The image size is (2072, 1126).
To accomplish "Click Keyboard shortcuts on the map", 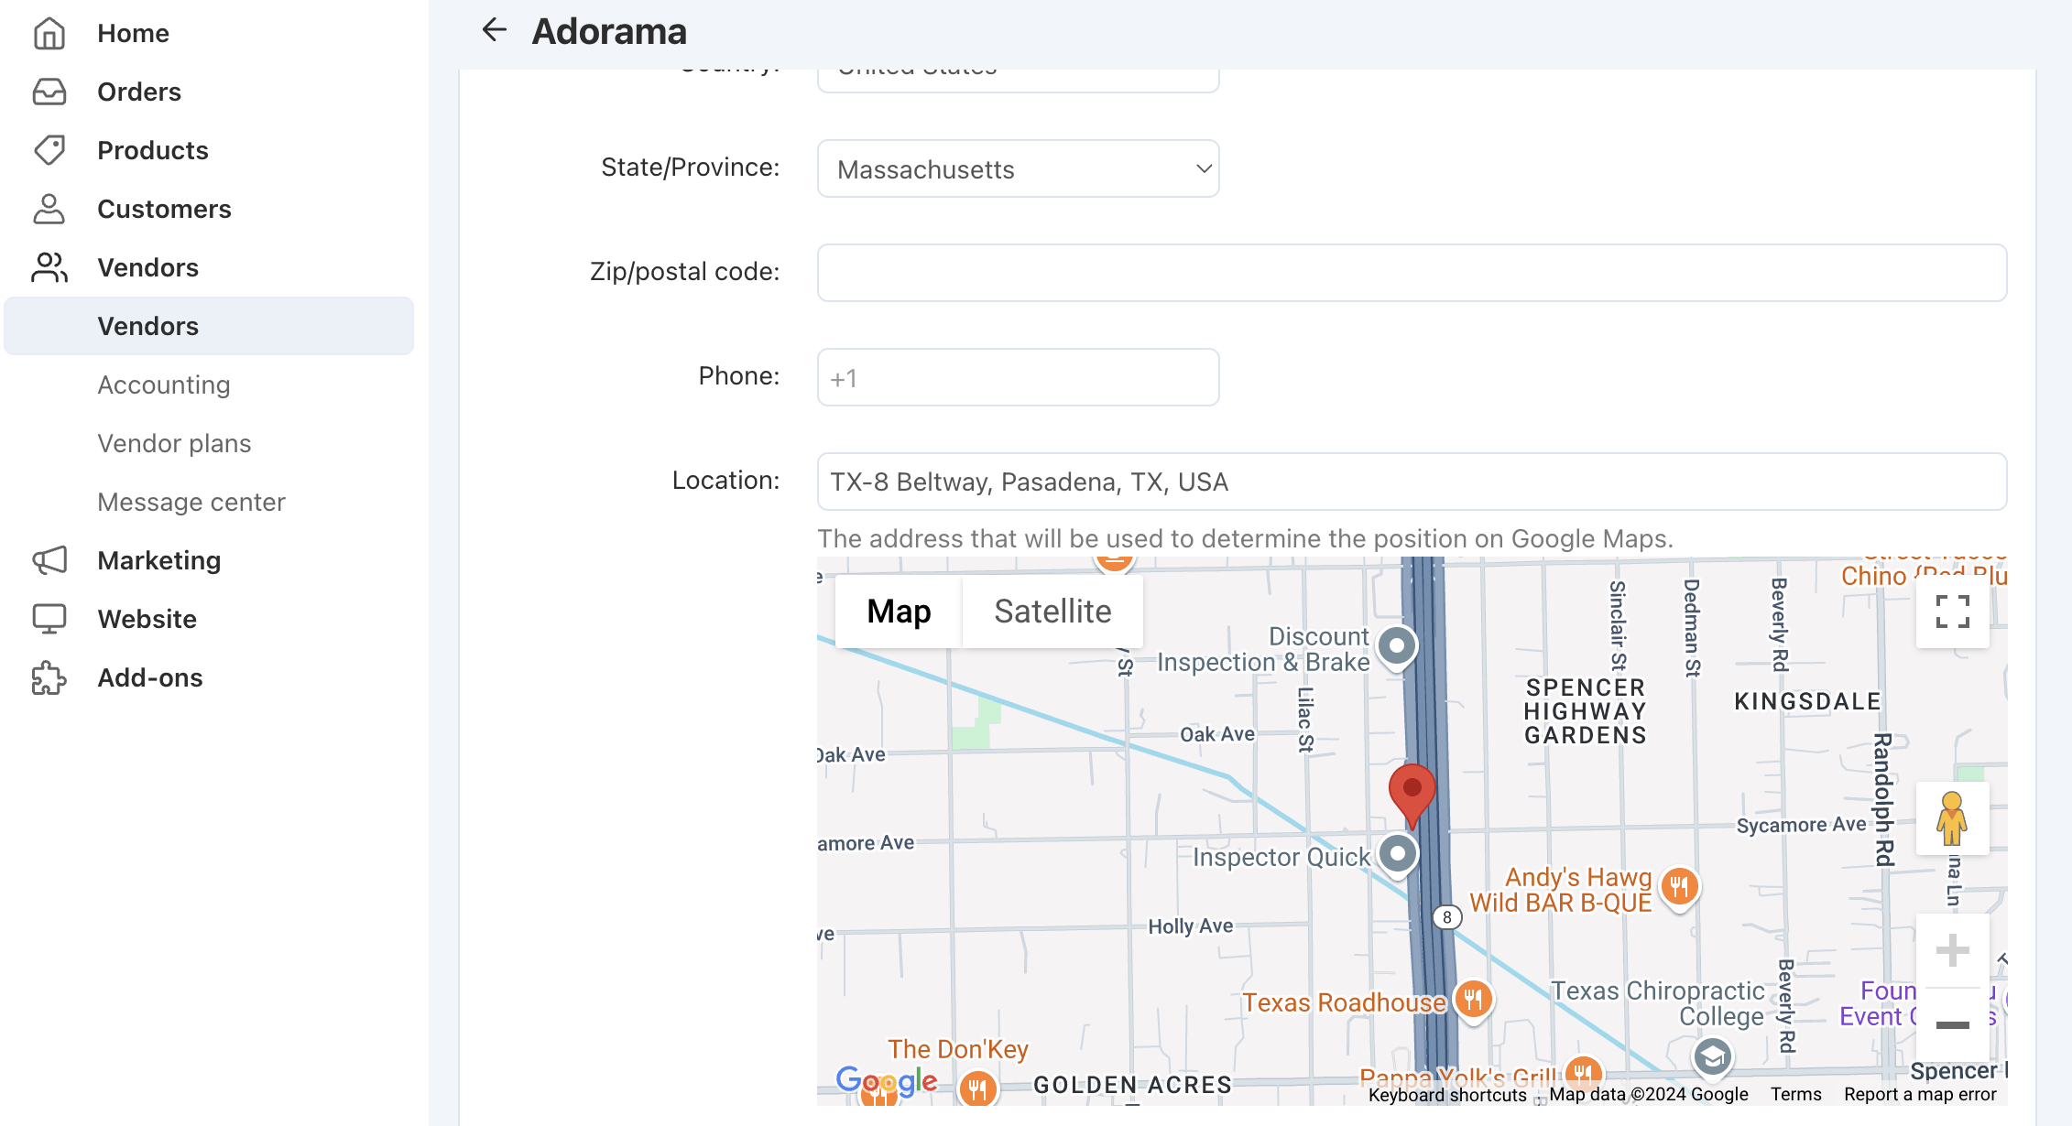I will tap(1447, 1095).
